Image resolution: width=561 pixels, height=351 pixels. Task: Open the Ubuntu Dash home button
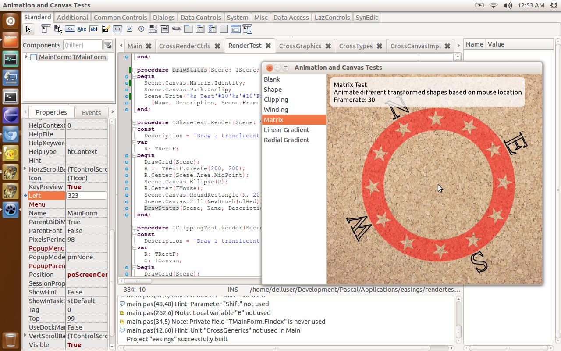(x=11, y=21)
